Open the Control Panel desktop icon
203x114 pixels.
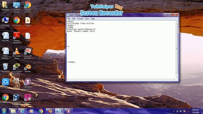pos(16,7)
